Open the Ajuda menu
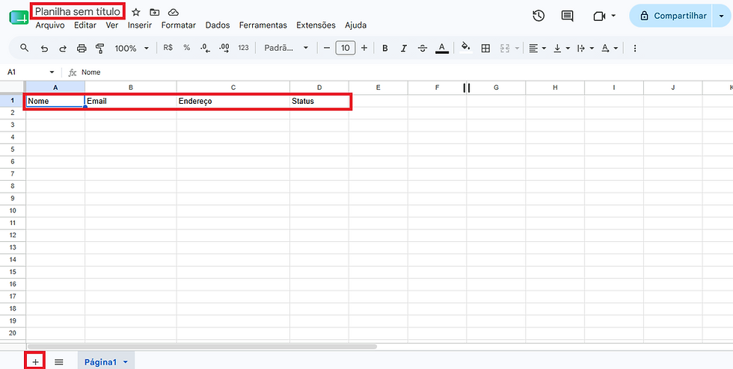 click(356, 25)
